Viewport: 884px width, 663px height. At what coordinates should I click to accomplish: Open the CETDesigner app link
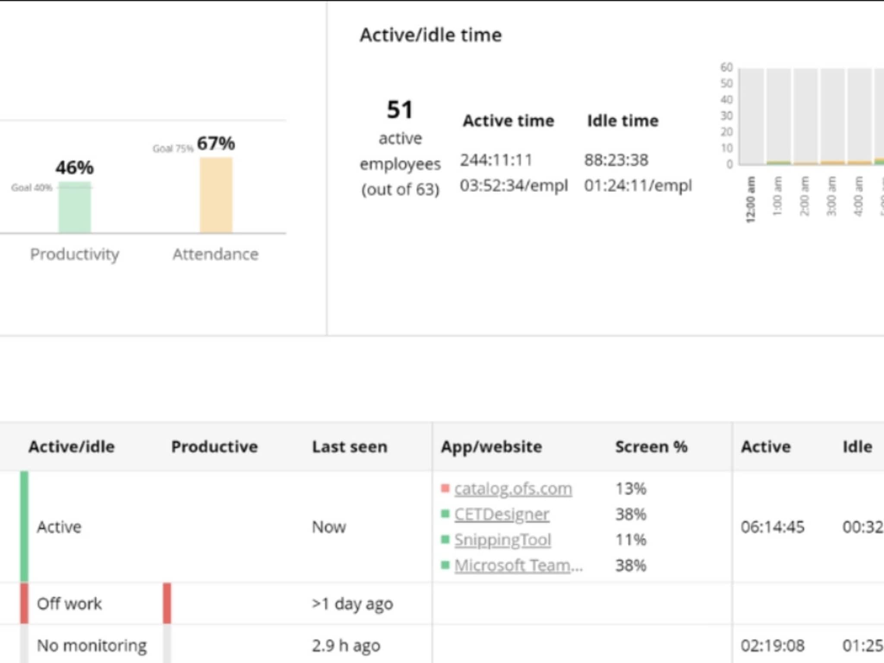tap(502, 514)
